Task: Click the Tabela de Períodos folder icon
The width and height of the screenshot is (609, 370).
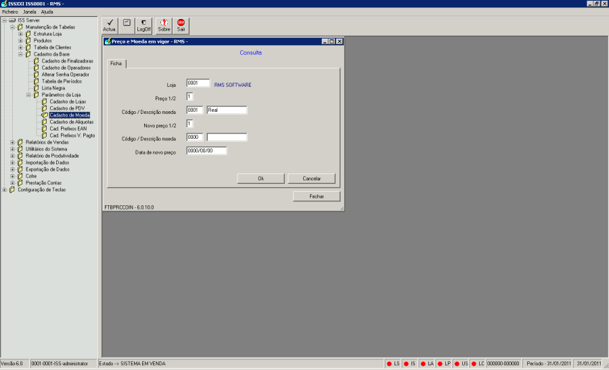Action: [36, 81]
